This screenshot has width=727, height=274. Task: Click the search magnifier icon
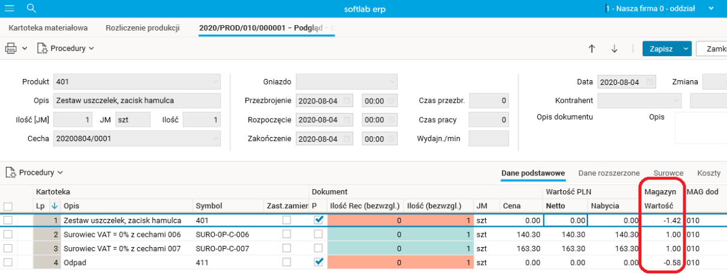coord(32,8)
